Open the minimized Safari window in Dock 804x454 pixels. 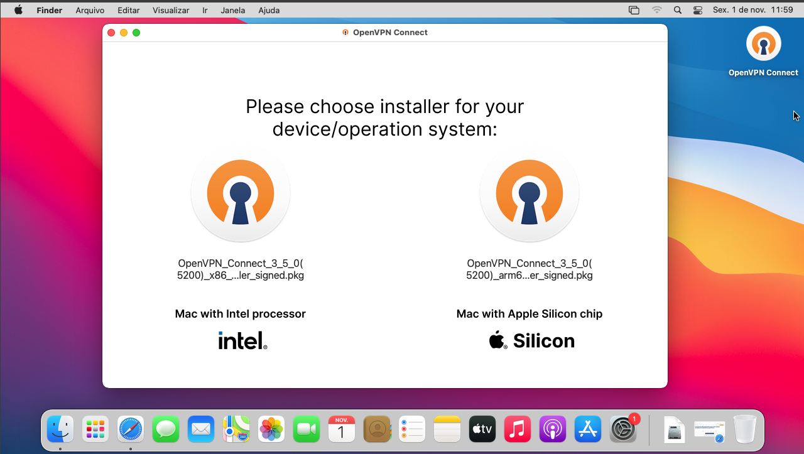pos(709,431)
